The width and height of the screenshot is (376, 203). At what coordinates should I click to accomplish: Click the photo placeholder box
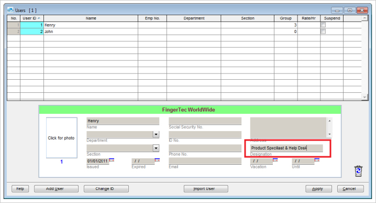tap(62, 137)
